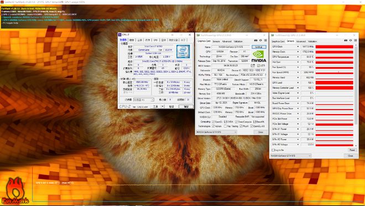Click the Hot Spot temperature sensor graph
This screenshot has height=206, width=365.
(334, 62)
